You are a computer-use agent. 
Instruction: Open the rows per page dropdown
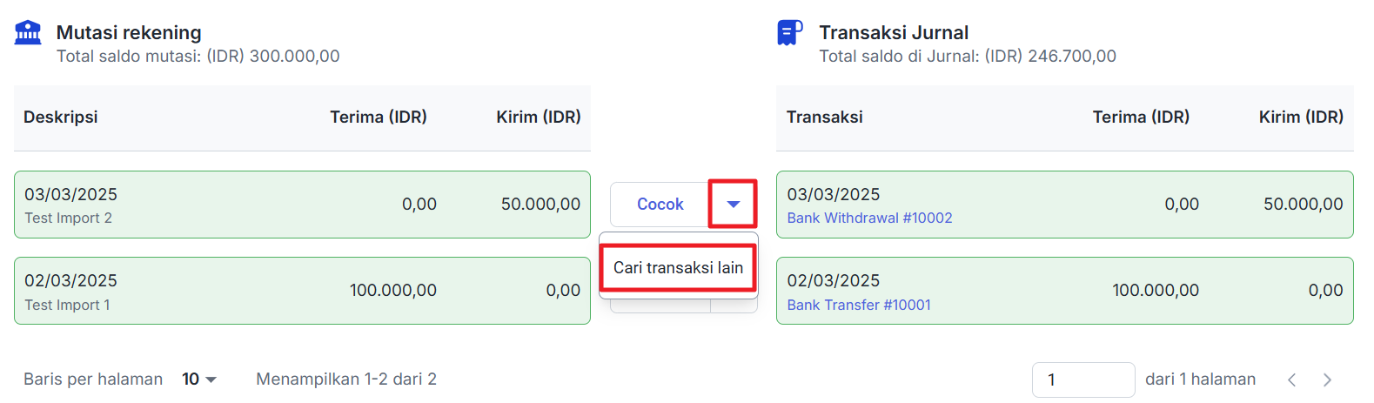click(x=199, y=379)
